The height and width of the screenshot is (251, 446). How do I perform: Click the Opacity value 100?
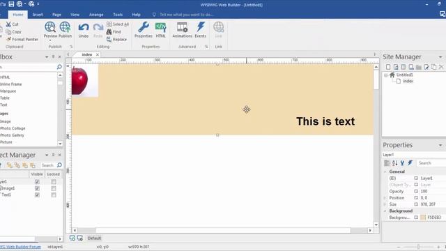pos(424,191)
